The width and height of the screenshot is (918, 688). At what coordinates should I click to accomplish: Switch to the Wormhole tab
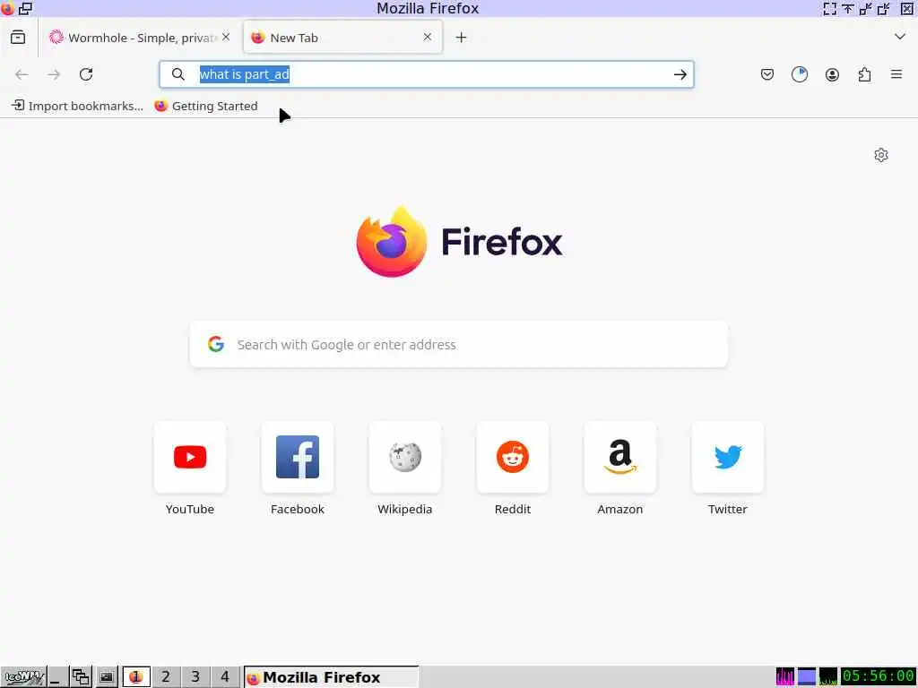pyautogui.click(x=139, y=38)
